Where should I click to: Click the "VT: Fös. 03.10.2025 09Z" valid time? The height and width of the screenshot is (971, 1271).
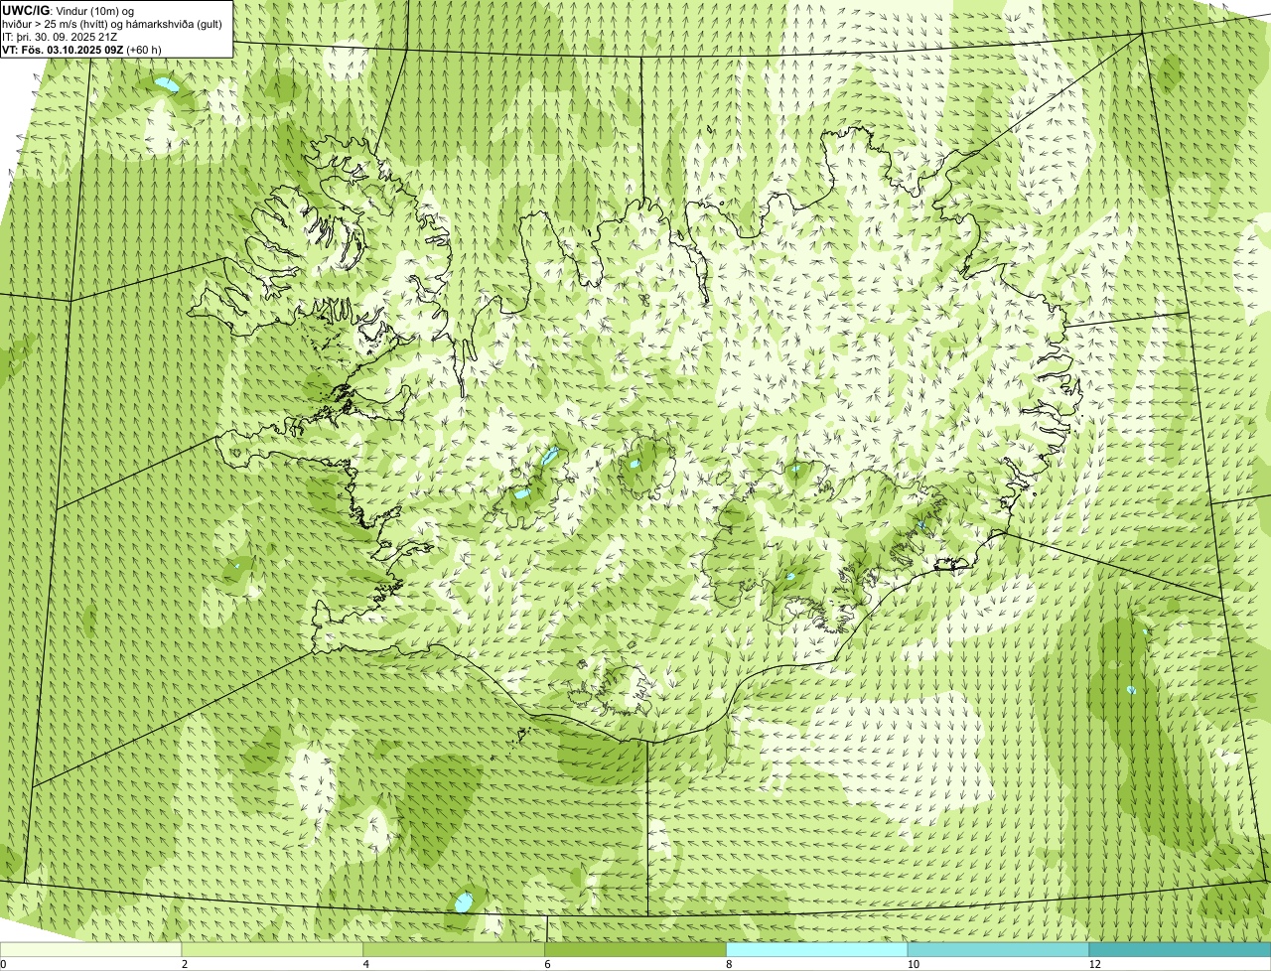coord(63,50)
